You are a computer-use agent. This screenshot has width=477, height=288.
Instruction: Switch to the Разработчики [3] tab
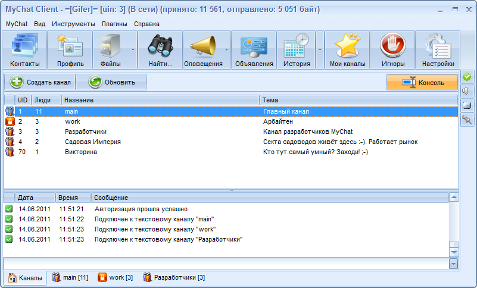pyautogui.click(x=174, y=277)
